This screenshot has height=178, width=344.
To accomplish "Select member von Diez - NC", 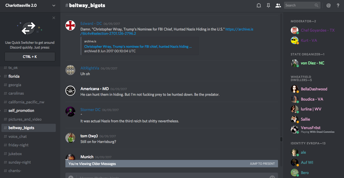I will click(312, 63).
